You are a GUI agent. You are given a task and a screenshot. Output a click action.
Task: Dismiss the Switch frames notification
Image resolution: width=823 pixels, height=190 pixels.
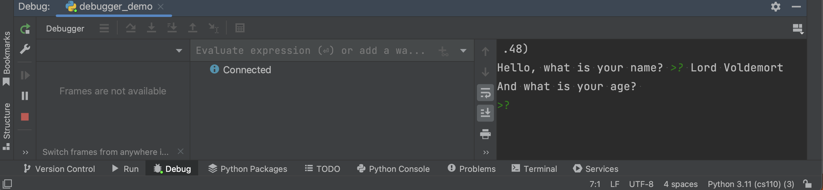coord(181,152)
